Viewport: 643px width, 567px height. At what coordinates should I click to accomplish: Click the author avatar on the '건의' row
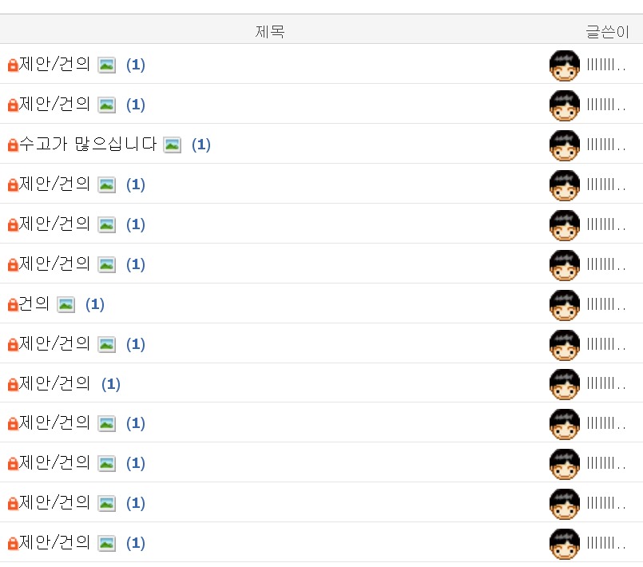pos(564,305)
